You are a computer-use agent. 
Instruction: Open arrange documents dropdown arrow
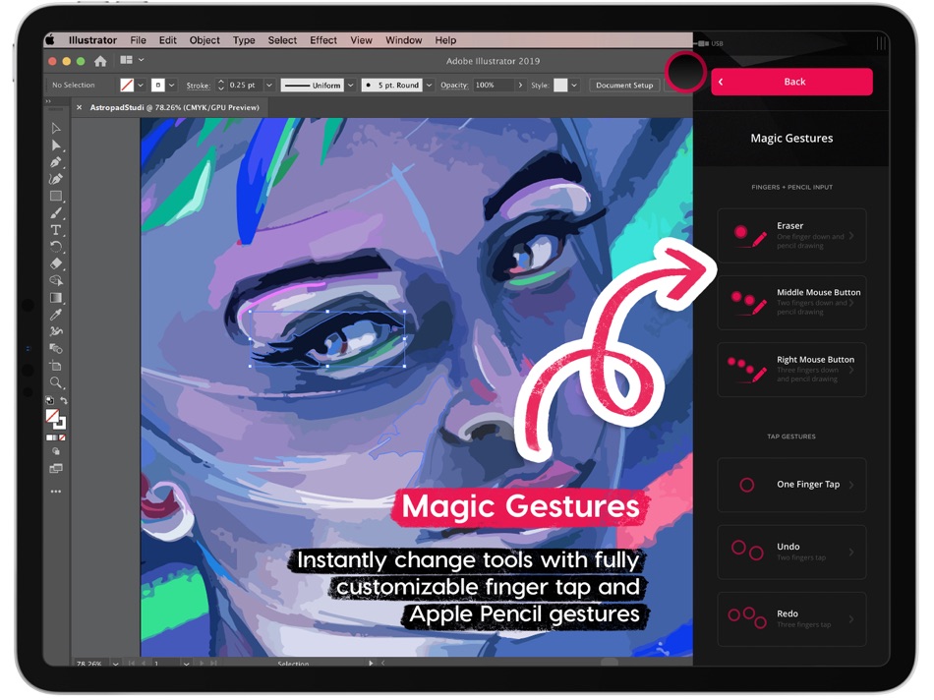coord(142,60)
